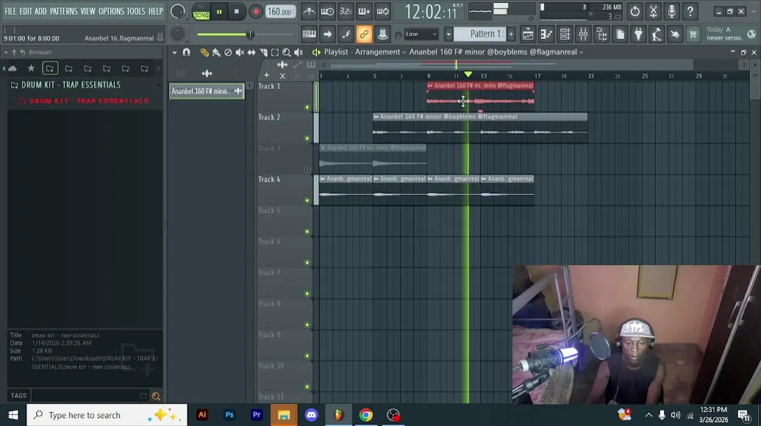Viewport: 761px width, 426px height.
Task: Open the EDIT menu
Action: click(25, 11)
